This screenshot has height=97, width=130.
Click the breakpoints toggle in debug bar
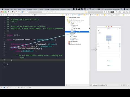click(x=4, y=88)
